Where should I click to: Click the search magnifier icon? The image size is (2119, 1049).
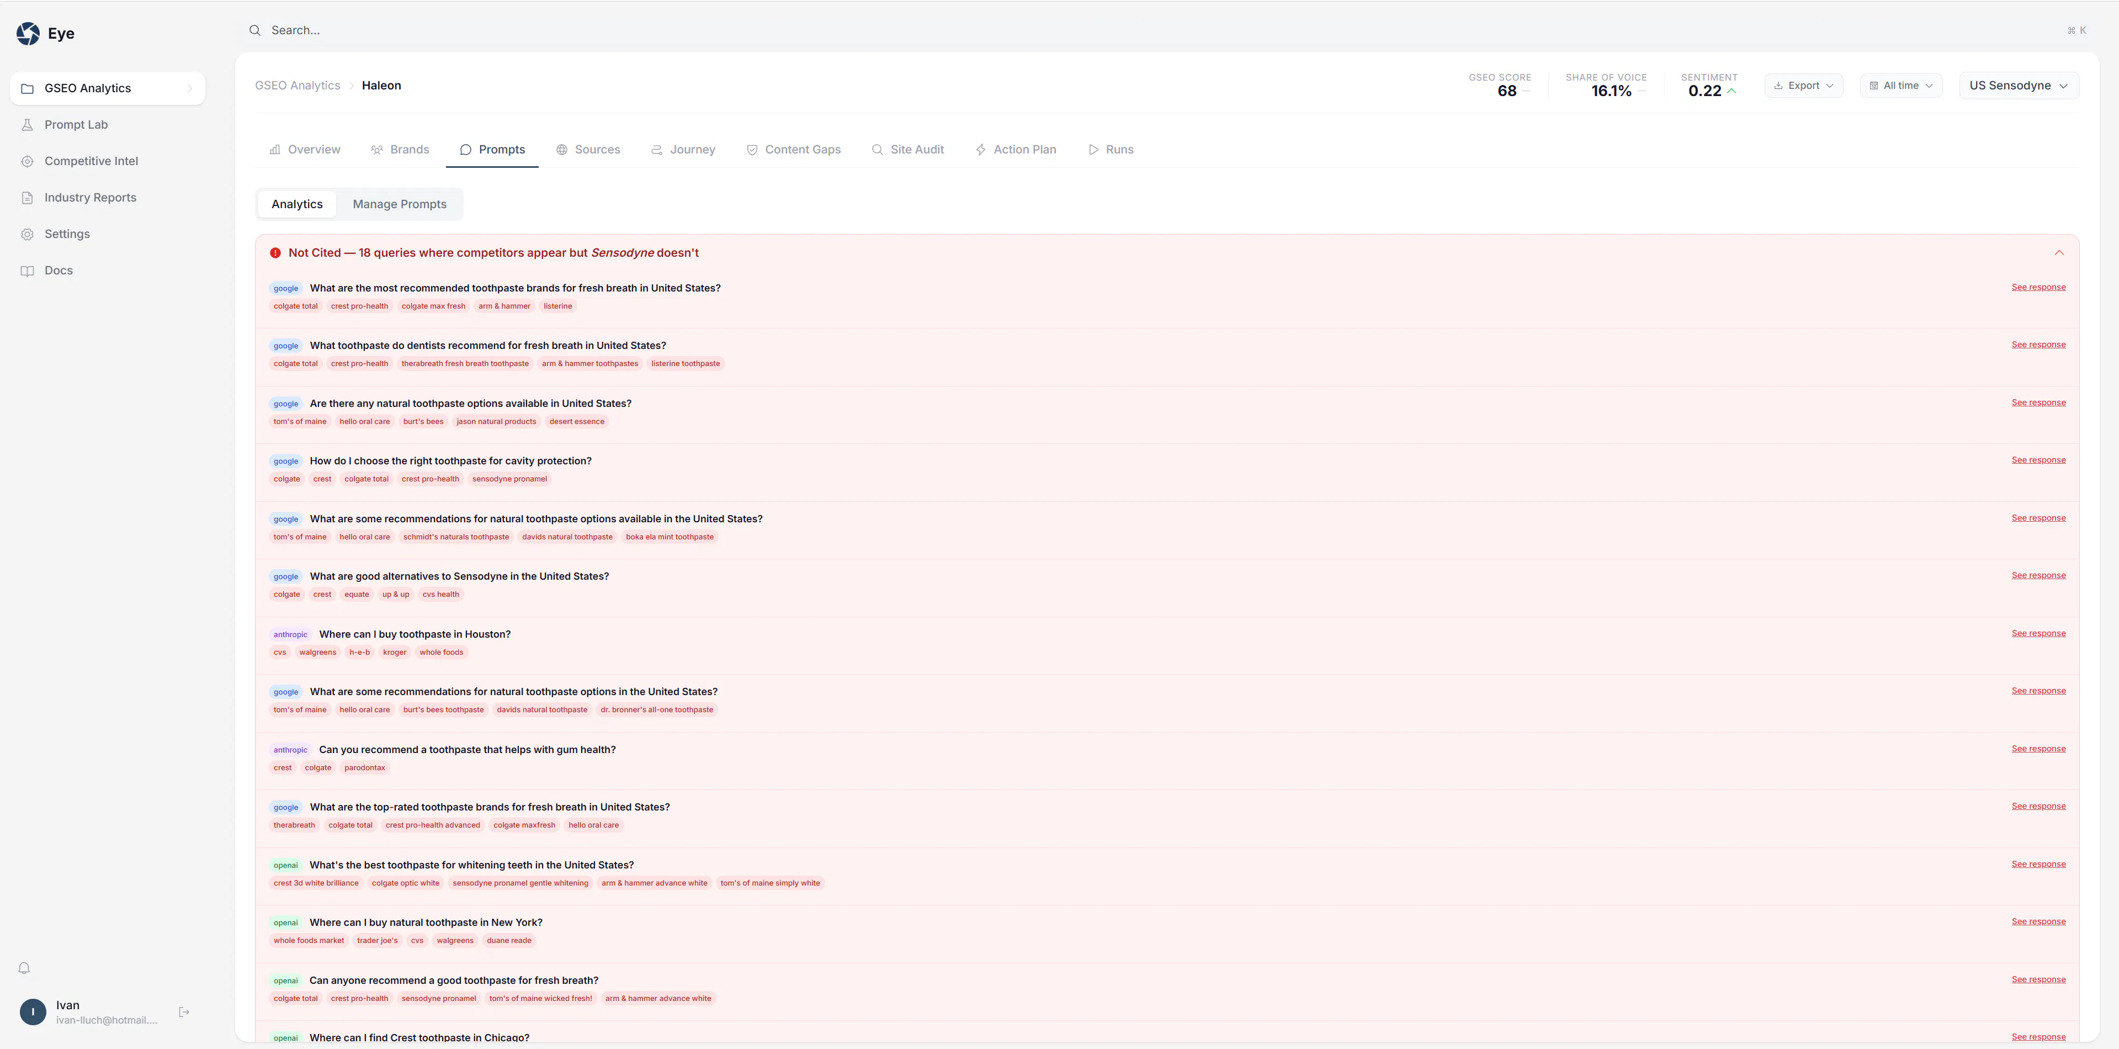coord(255,30)
